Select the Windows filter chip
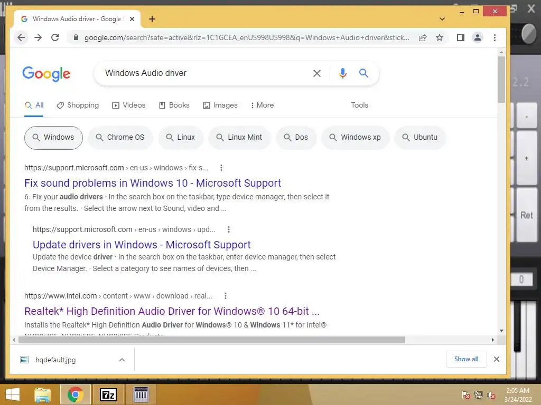This screenshot has height=405, width=541. pos(53,138)
